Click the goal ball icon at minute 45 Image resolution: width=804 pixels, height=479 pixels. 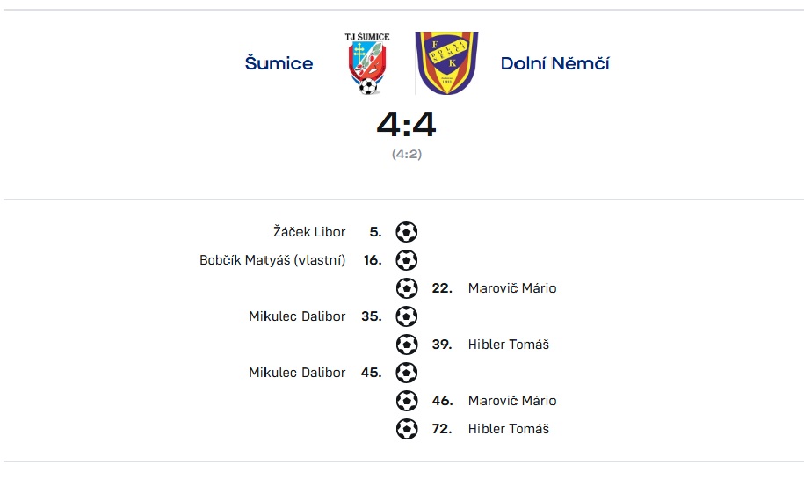tap(406, 373)
